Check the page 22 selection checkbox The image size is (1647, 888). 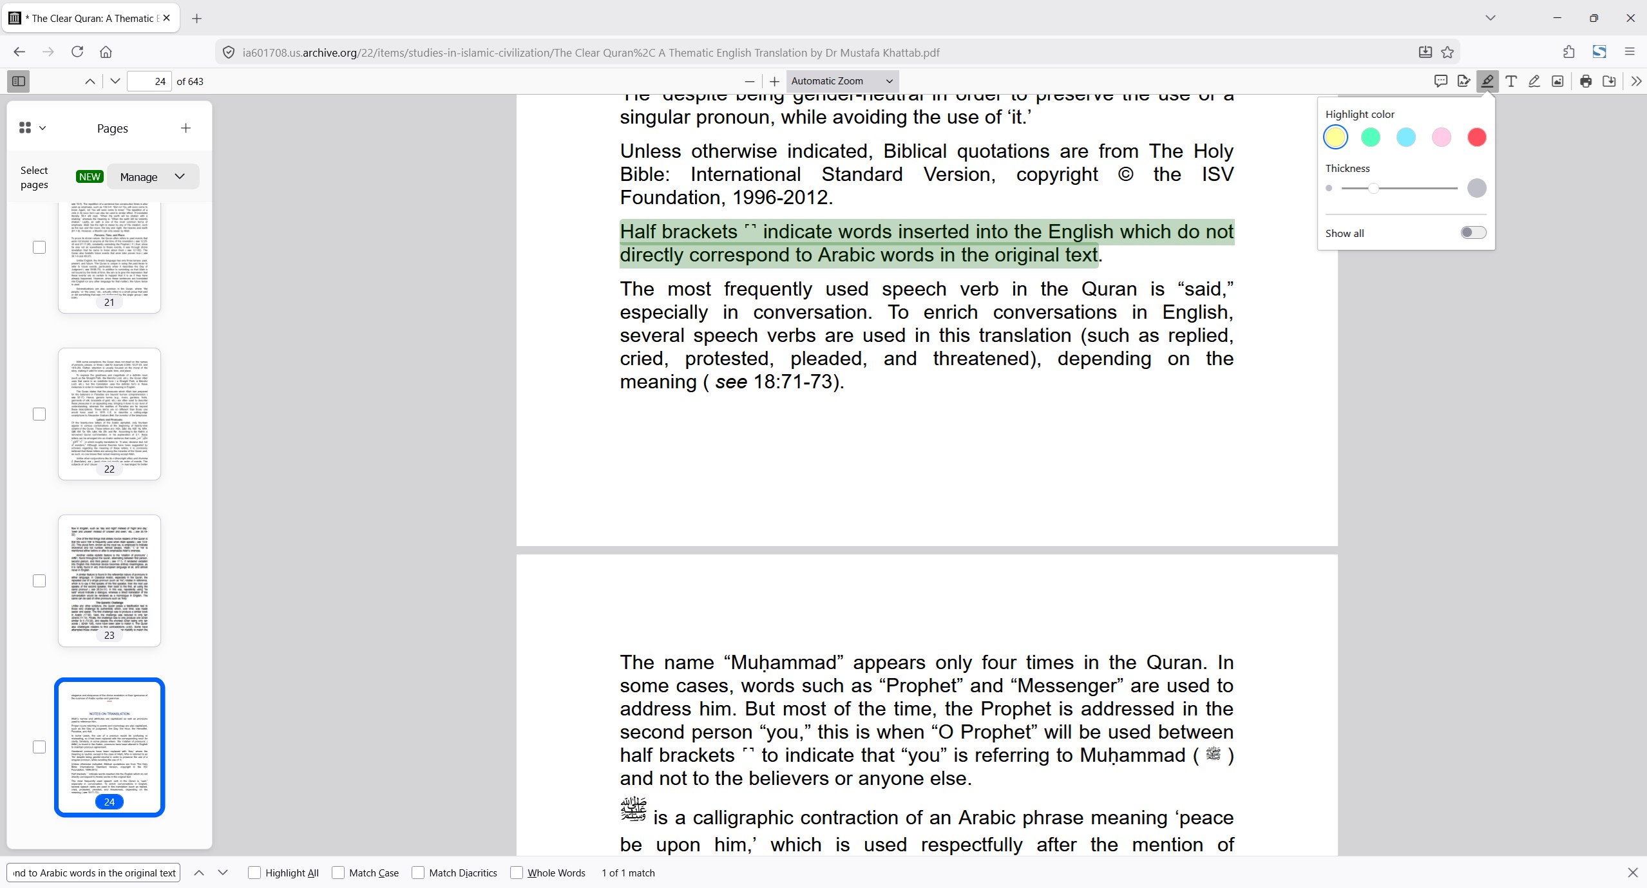coord(39,414)
